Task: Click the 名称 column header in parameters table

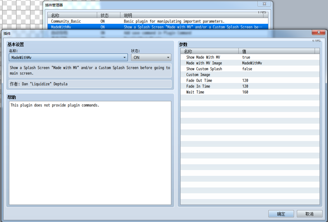Action: [210, 51]
